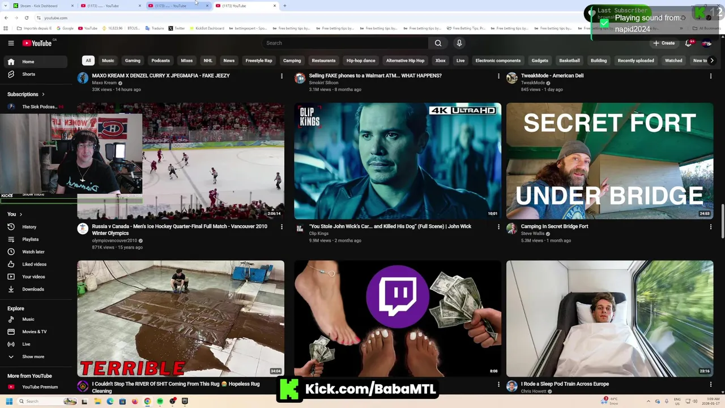Expand the You section chevron

tap(21, 214)
